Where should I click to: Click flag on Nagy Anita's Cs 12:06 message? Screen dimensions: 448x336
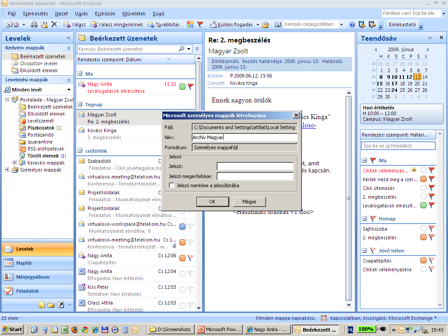(191, 258)
